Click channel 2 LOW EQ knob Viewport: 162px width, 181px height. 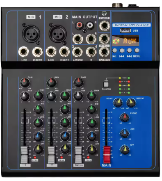[x=65, y=122]
